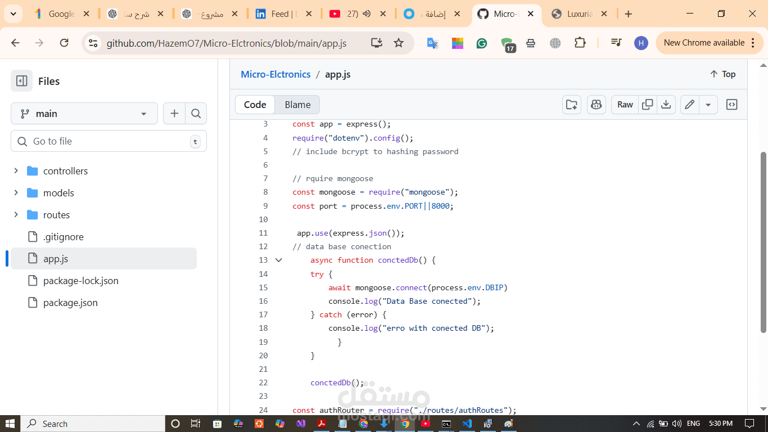Open the printer extension icon
The height and width of the screenshot is (432, 768).
531,43
